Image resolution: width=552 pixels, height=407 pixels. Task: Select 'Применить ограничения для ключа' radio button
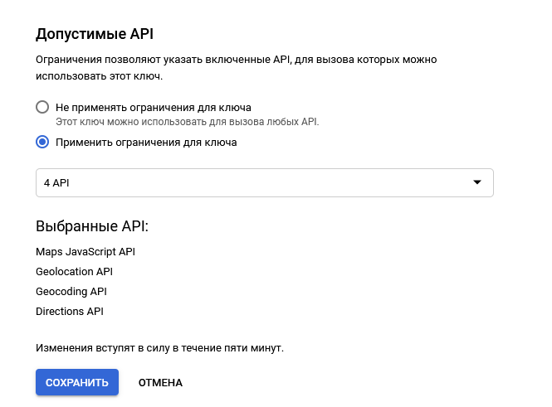click(x=42, y=143)
